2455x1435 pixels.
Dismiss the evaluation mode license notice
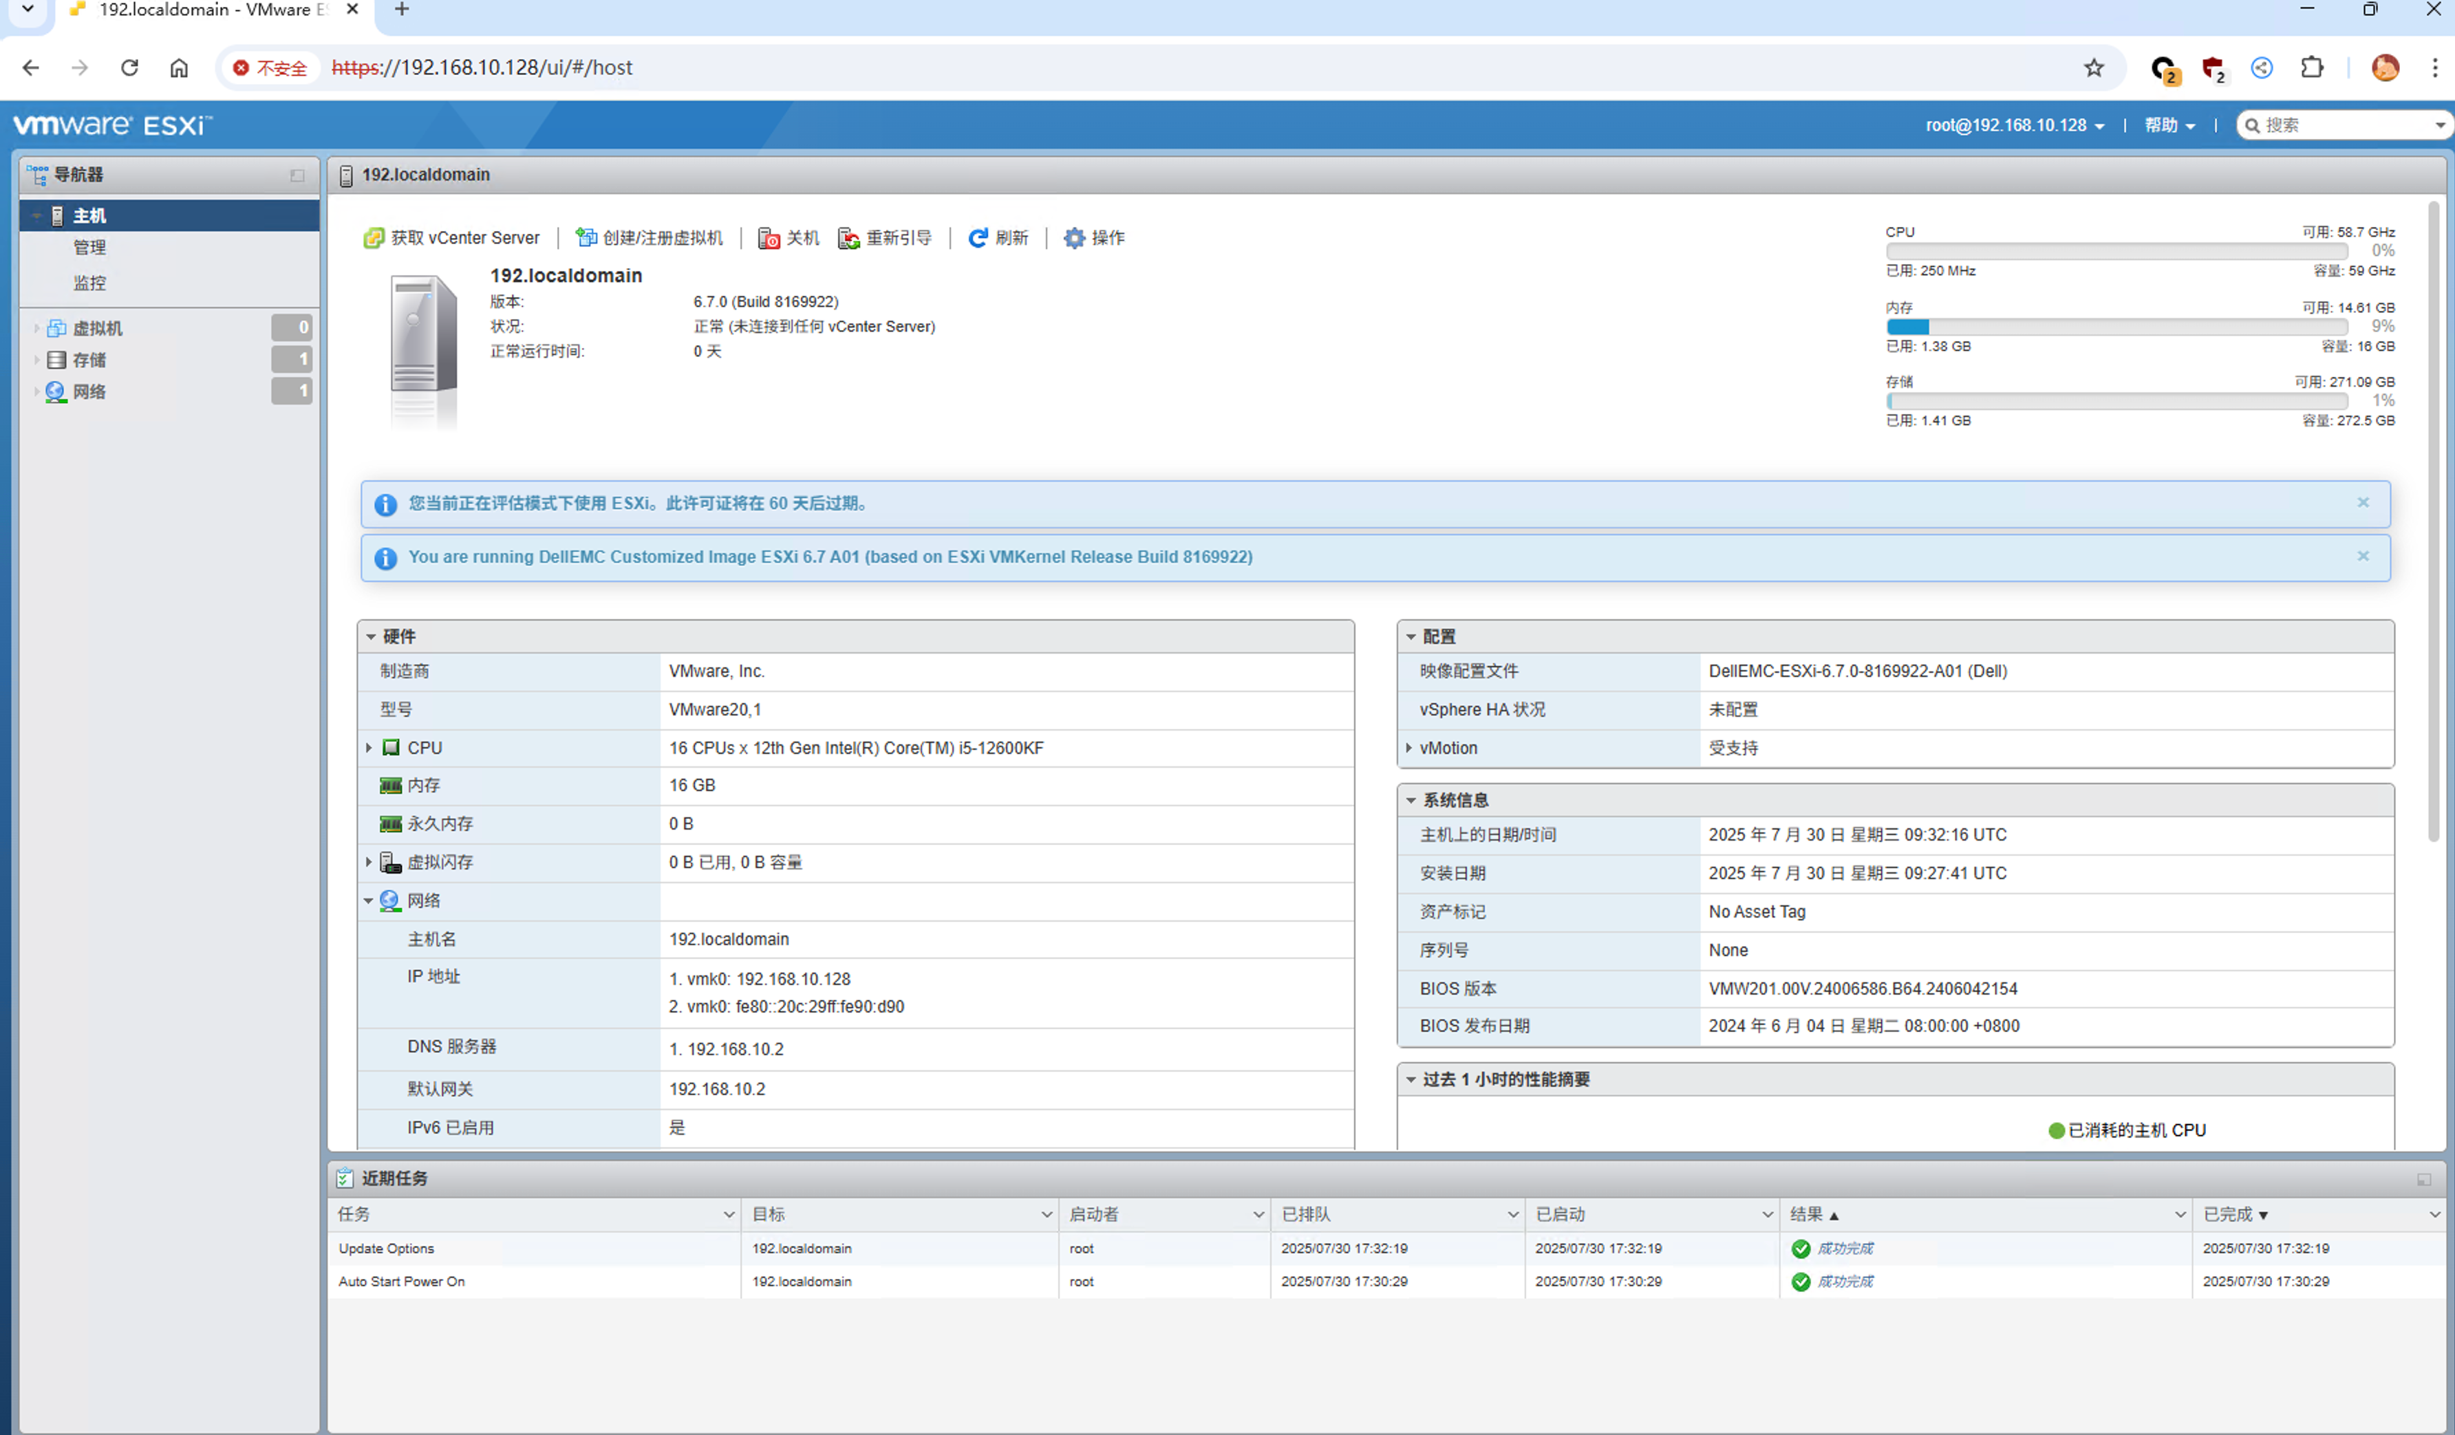coord(2362,503)
